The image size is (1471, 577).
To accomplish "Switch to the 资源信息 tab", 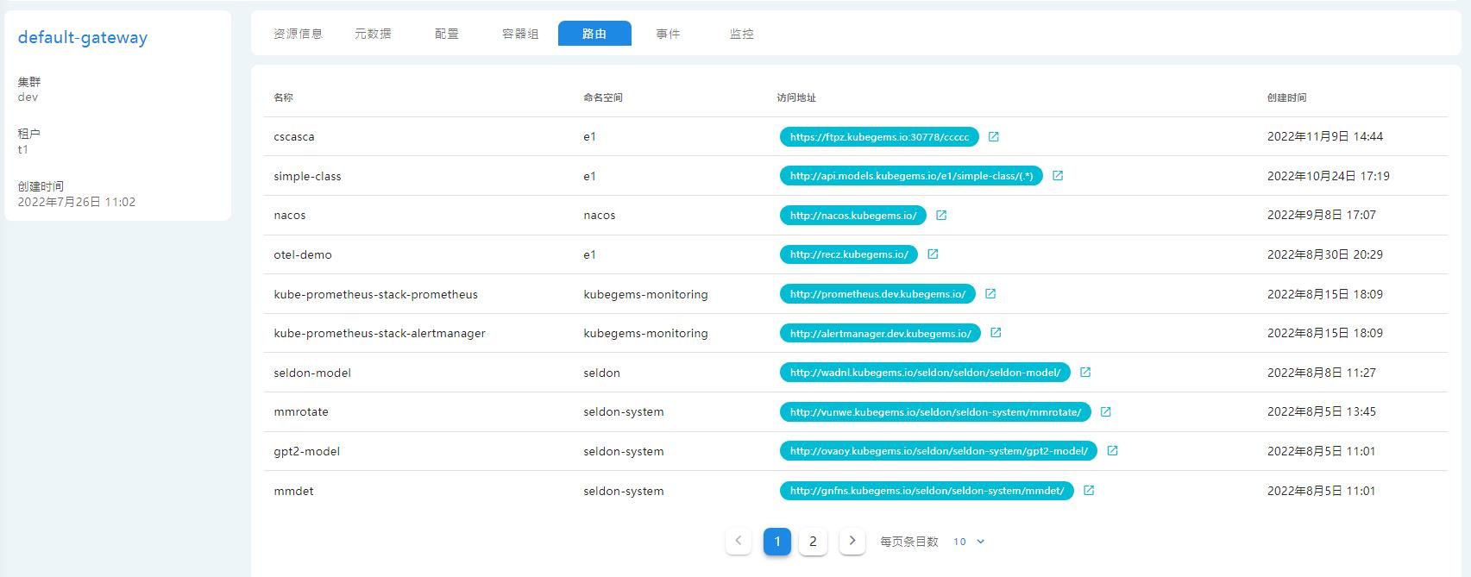I will tap(299, 34).
